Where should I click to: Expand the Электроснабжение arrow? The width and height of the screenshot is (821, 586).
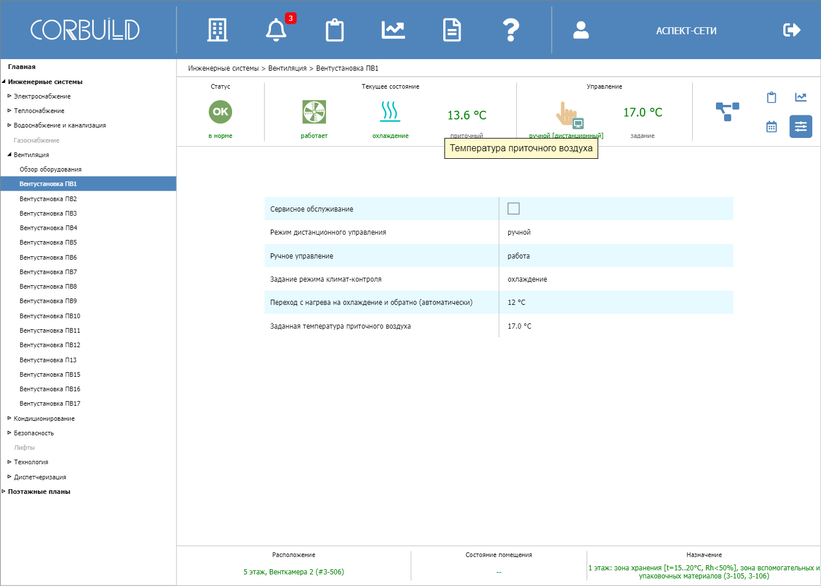pos(9,96)
